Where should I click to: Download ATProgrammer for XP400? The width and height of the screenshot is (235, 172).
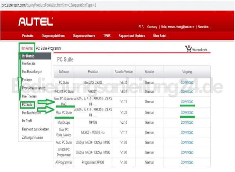coord(187,162)
